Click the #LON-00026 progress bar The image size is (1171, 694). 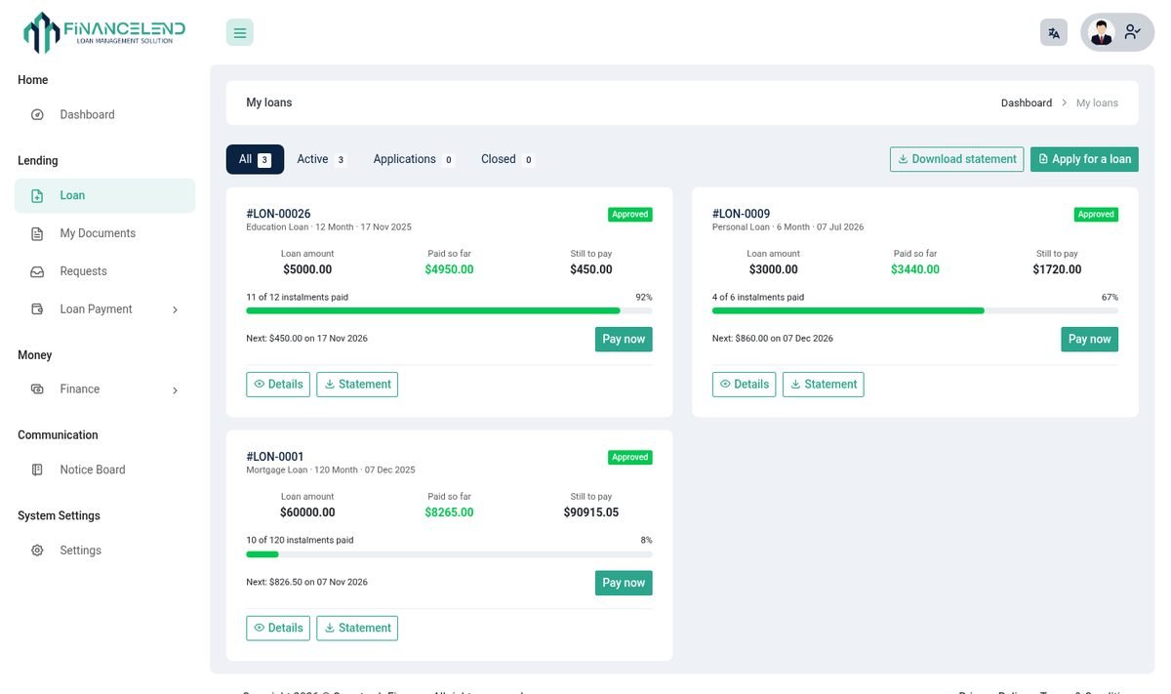pos(449,310)
